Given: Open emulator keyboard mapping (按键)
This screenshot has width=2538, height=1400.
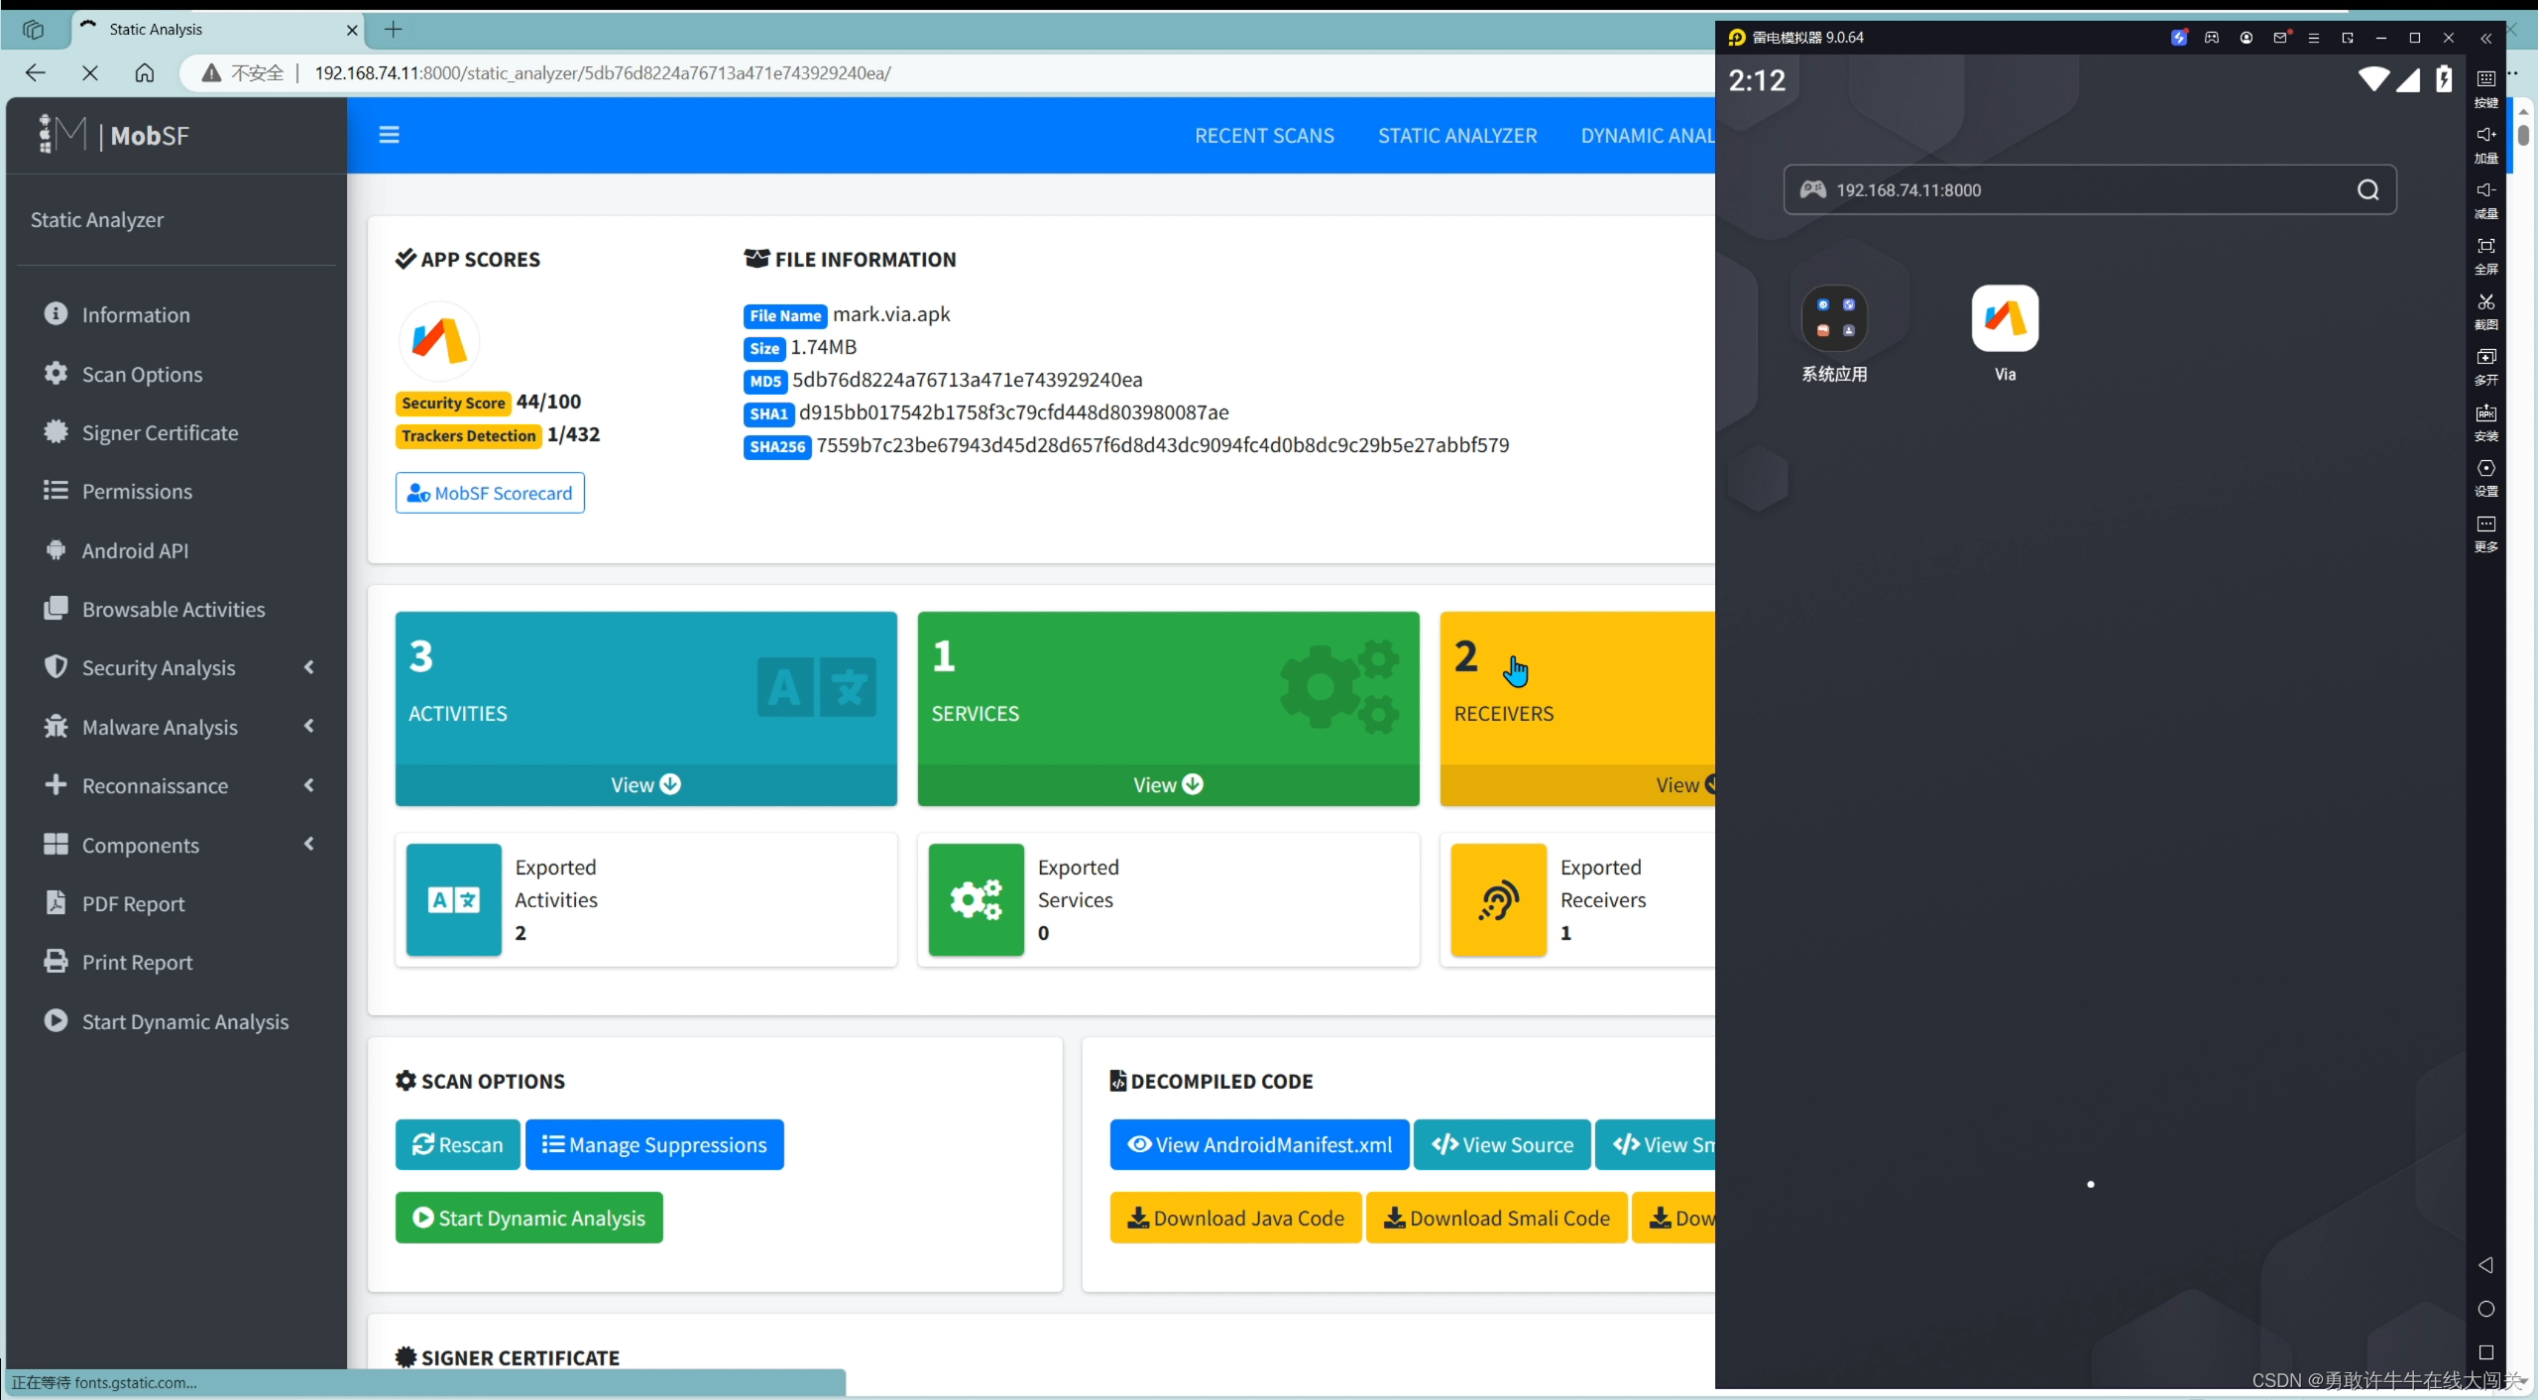Looking at the screenshot, I should tap(2485, 87).
